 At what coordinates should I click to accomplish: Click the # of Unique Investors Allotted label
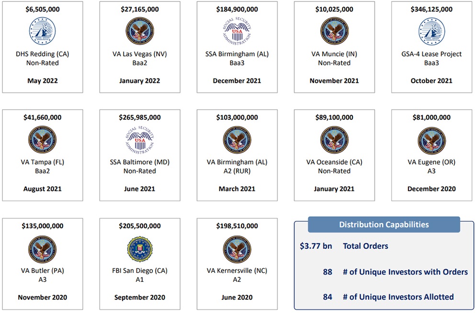pyautogui.click(x=398, y=297)
